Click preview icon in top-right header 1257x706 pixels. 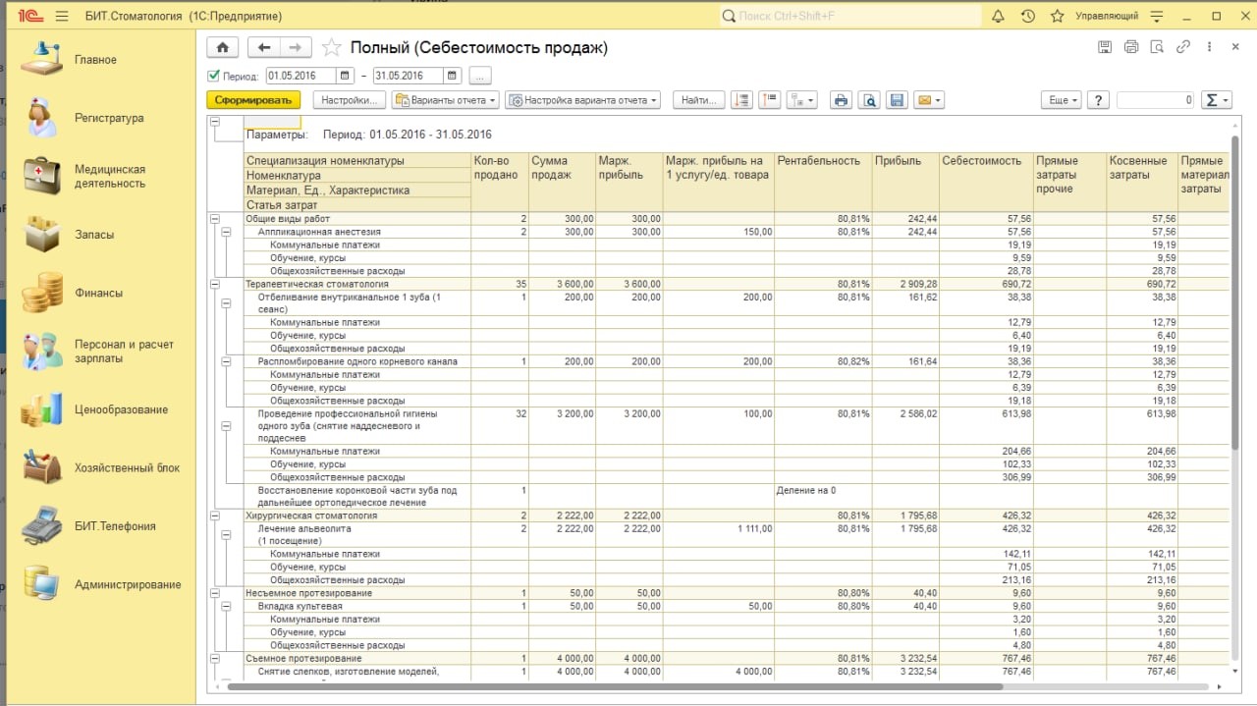(1157, 47)
